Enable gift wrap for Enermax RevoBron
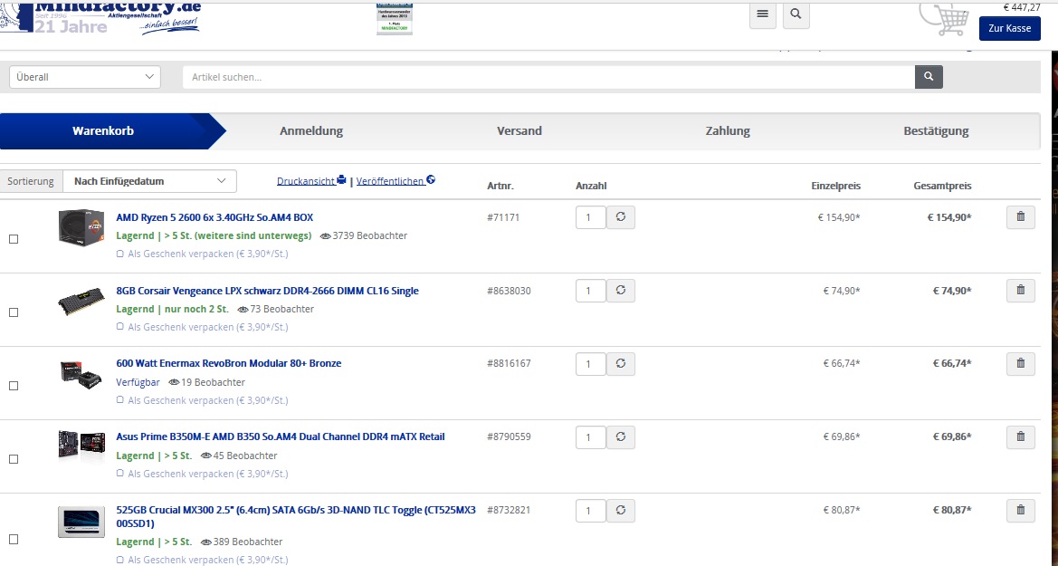The height and width of the screenshot is (566, 1058). tap(120, 400)
